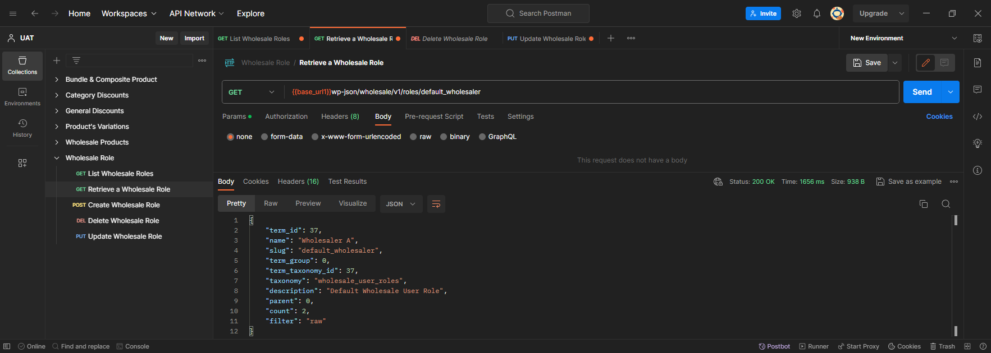991x353 pixels.
Task: Open related requests lightbulb icon
Action: pos(978,143)
